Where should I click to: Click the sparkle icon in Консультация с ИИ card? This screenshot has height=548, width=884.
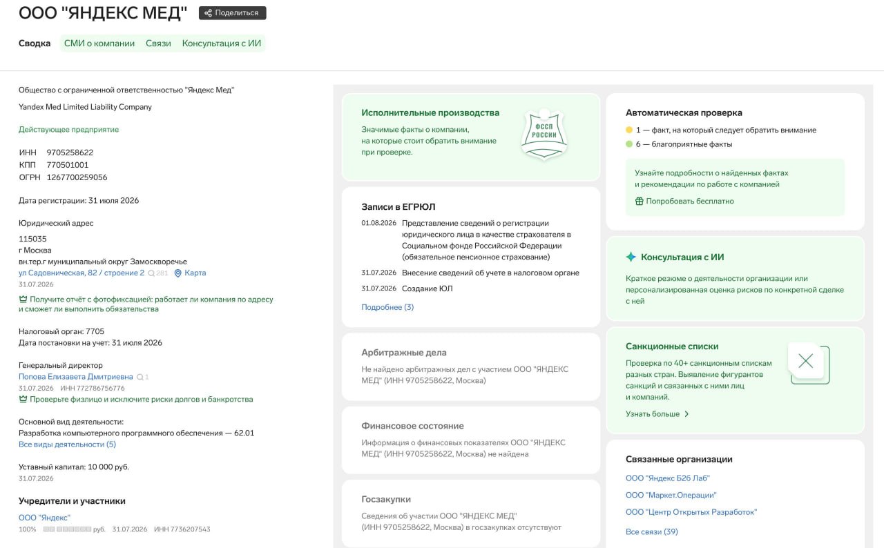631,257
